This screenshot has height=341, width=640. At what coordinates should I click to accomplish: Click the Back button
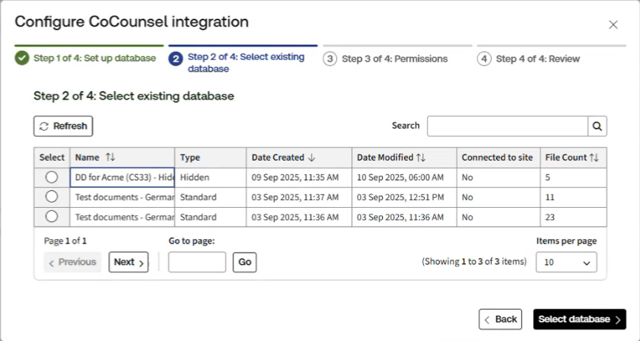tap(500, 319)
